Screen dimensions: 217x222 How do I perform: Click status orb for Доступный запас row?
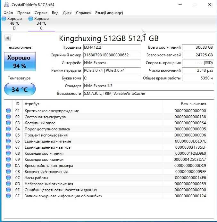tap(8, 123)
